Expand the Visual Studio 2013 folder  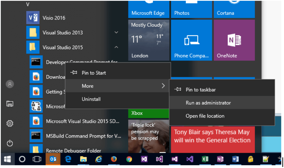point(116,33)
